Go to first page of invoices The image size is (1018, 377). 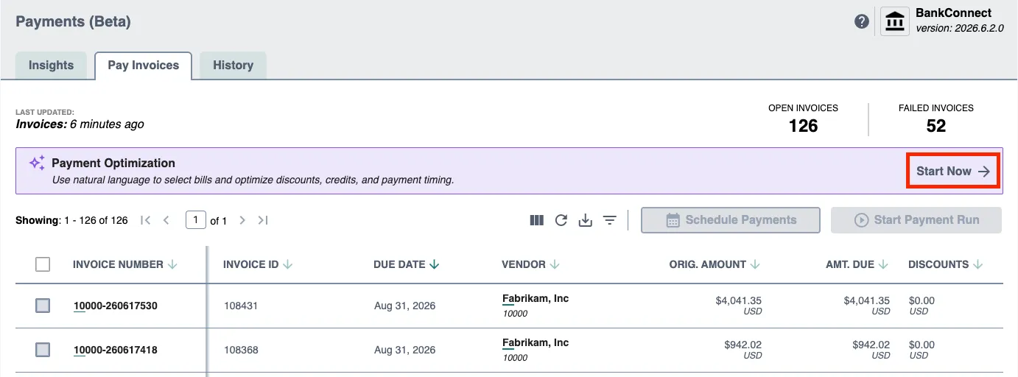click(x=145, y=220)
